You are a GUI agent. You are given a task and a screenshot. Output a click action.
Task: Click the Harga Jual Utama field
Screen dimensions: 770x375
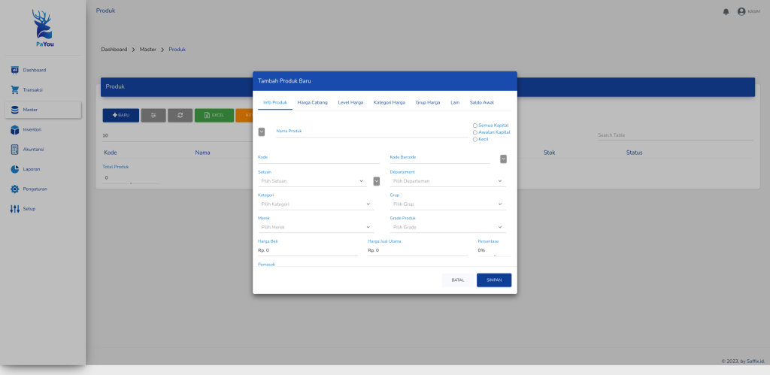point(418,250)
